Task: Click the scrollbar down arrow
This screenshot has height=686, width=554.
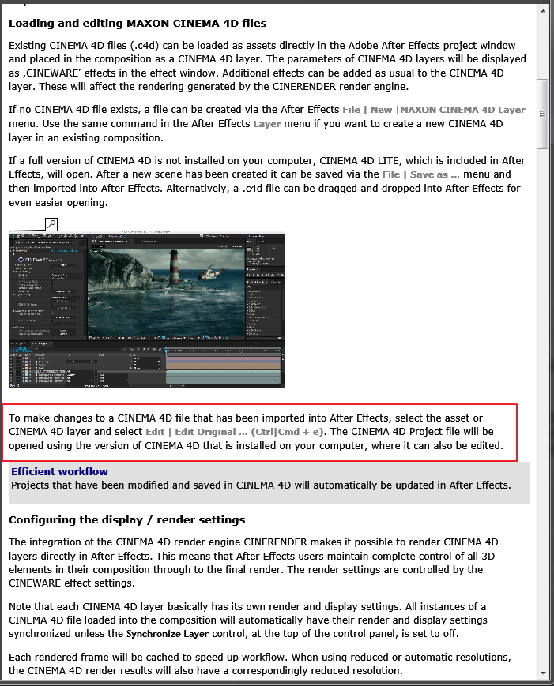Action: [x=543, y=673]
